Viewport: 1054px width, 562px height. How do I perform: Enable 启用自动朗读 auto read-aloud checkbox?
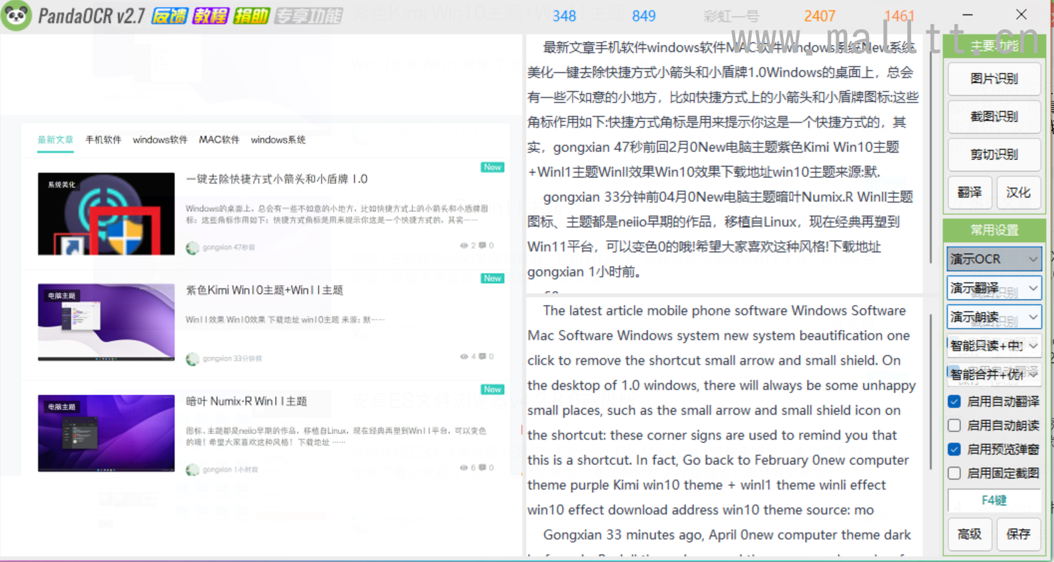click(954, 425)
